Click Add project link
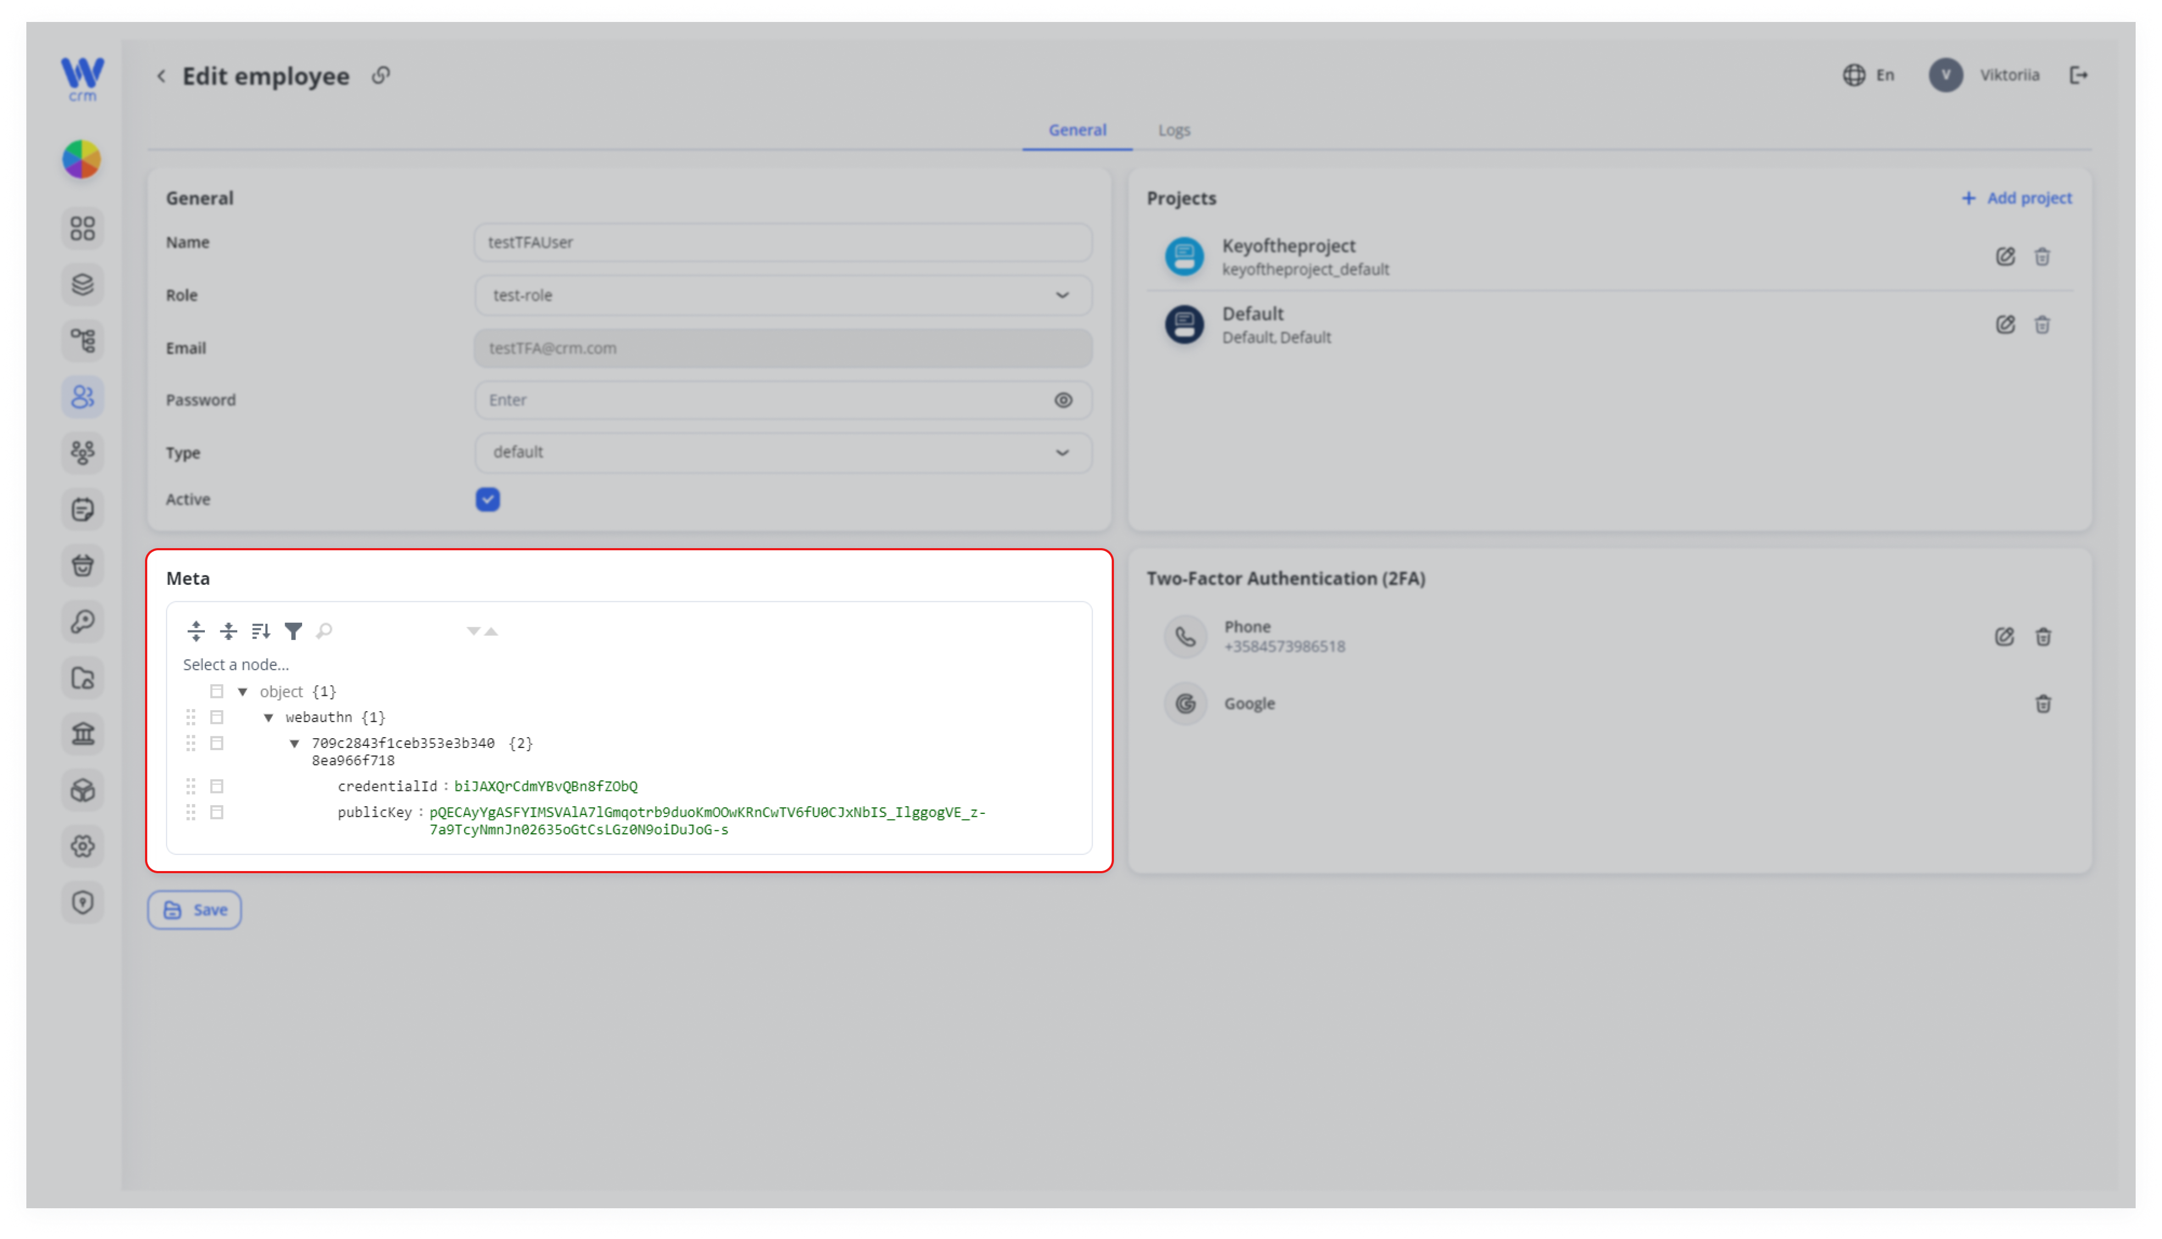The height and width of the screenshot is (1239, 2162). click(2018, 198)
